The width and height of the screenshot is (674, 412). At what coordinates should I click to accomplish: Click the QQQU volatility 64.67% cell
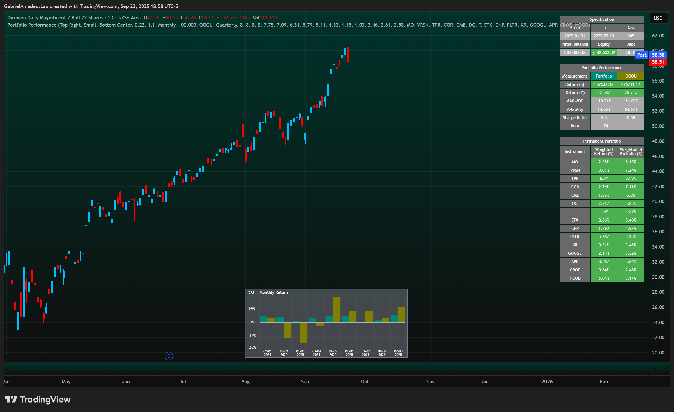(631, 109)
